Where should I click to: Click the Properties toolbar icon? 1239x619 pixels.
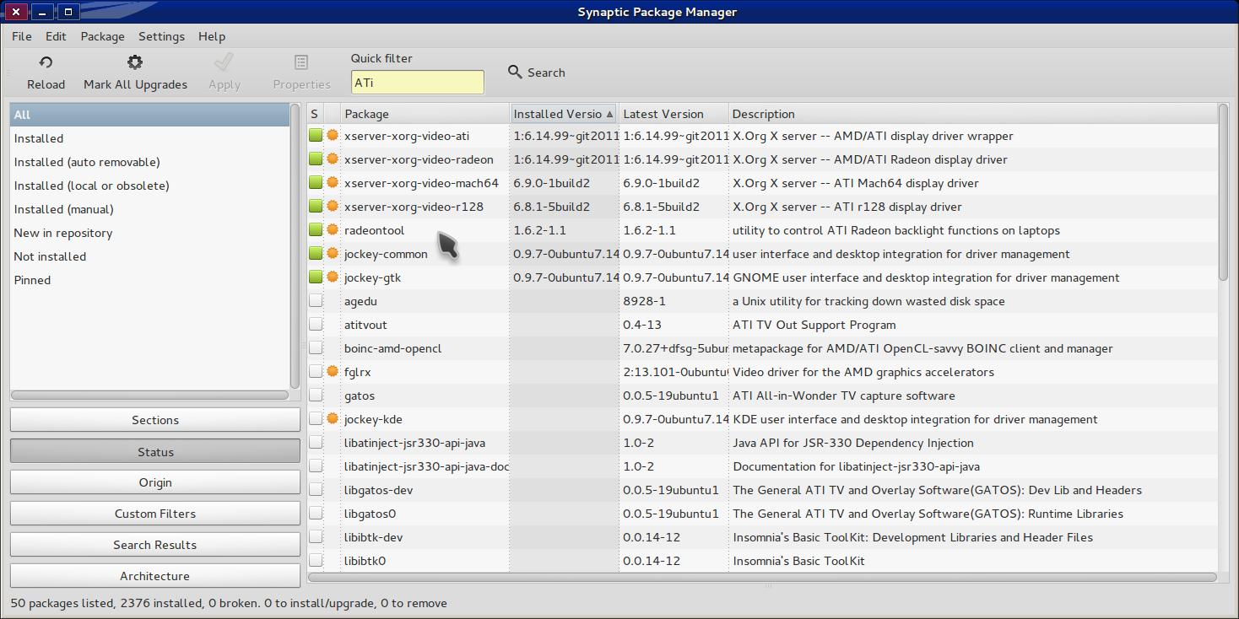301,62
